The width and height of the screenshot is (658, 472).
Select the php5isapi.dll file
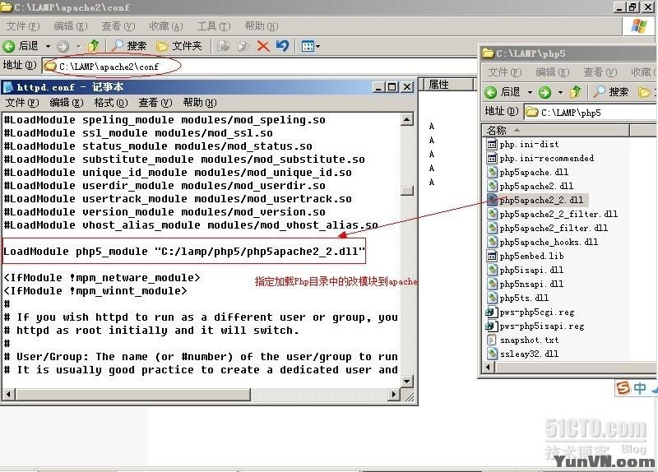point(525,270)
